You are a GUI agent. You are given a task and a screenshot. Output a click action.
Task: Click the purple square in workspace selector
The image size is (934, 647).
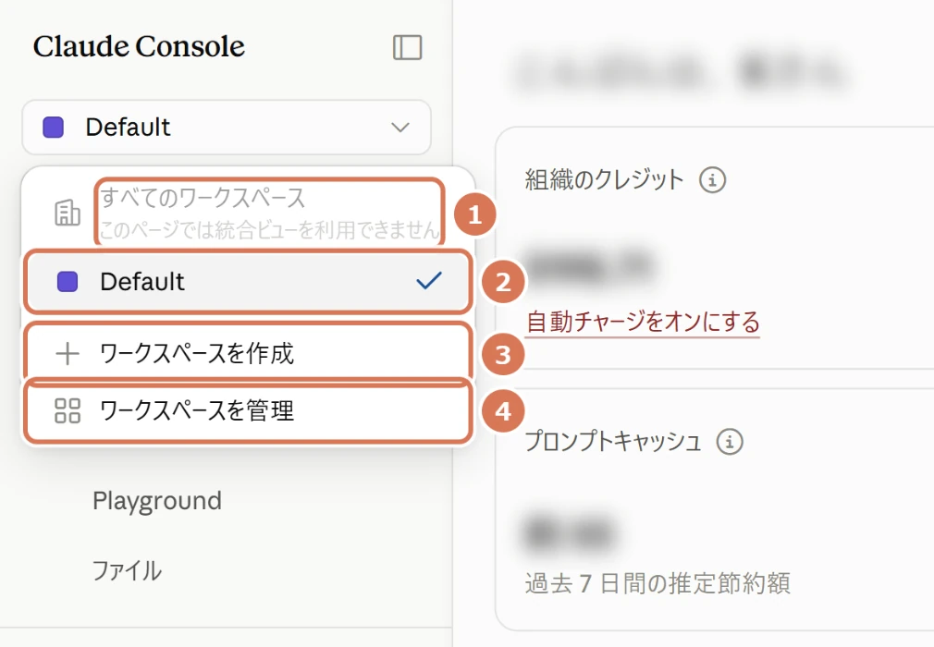(x=53, y=128)
